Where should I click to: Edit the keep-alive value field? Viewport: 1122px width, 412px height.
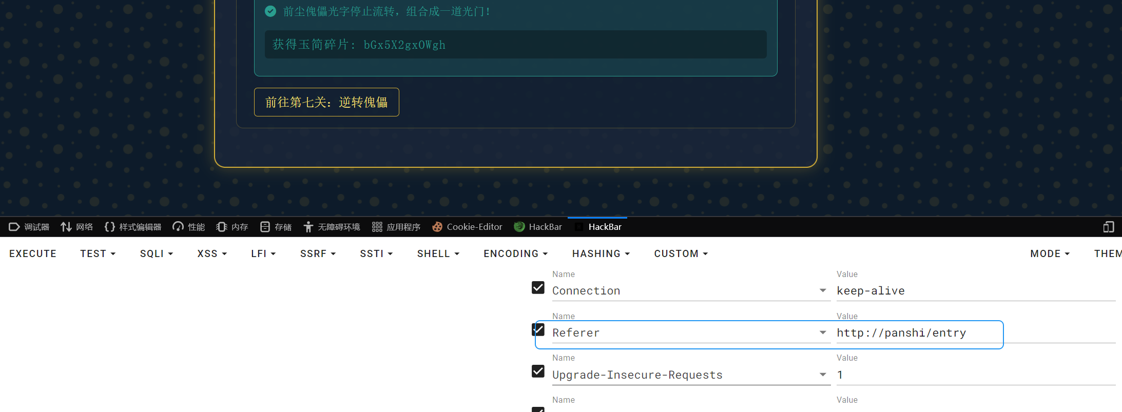(x=976, y=290)
